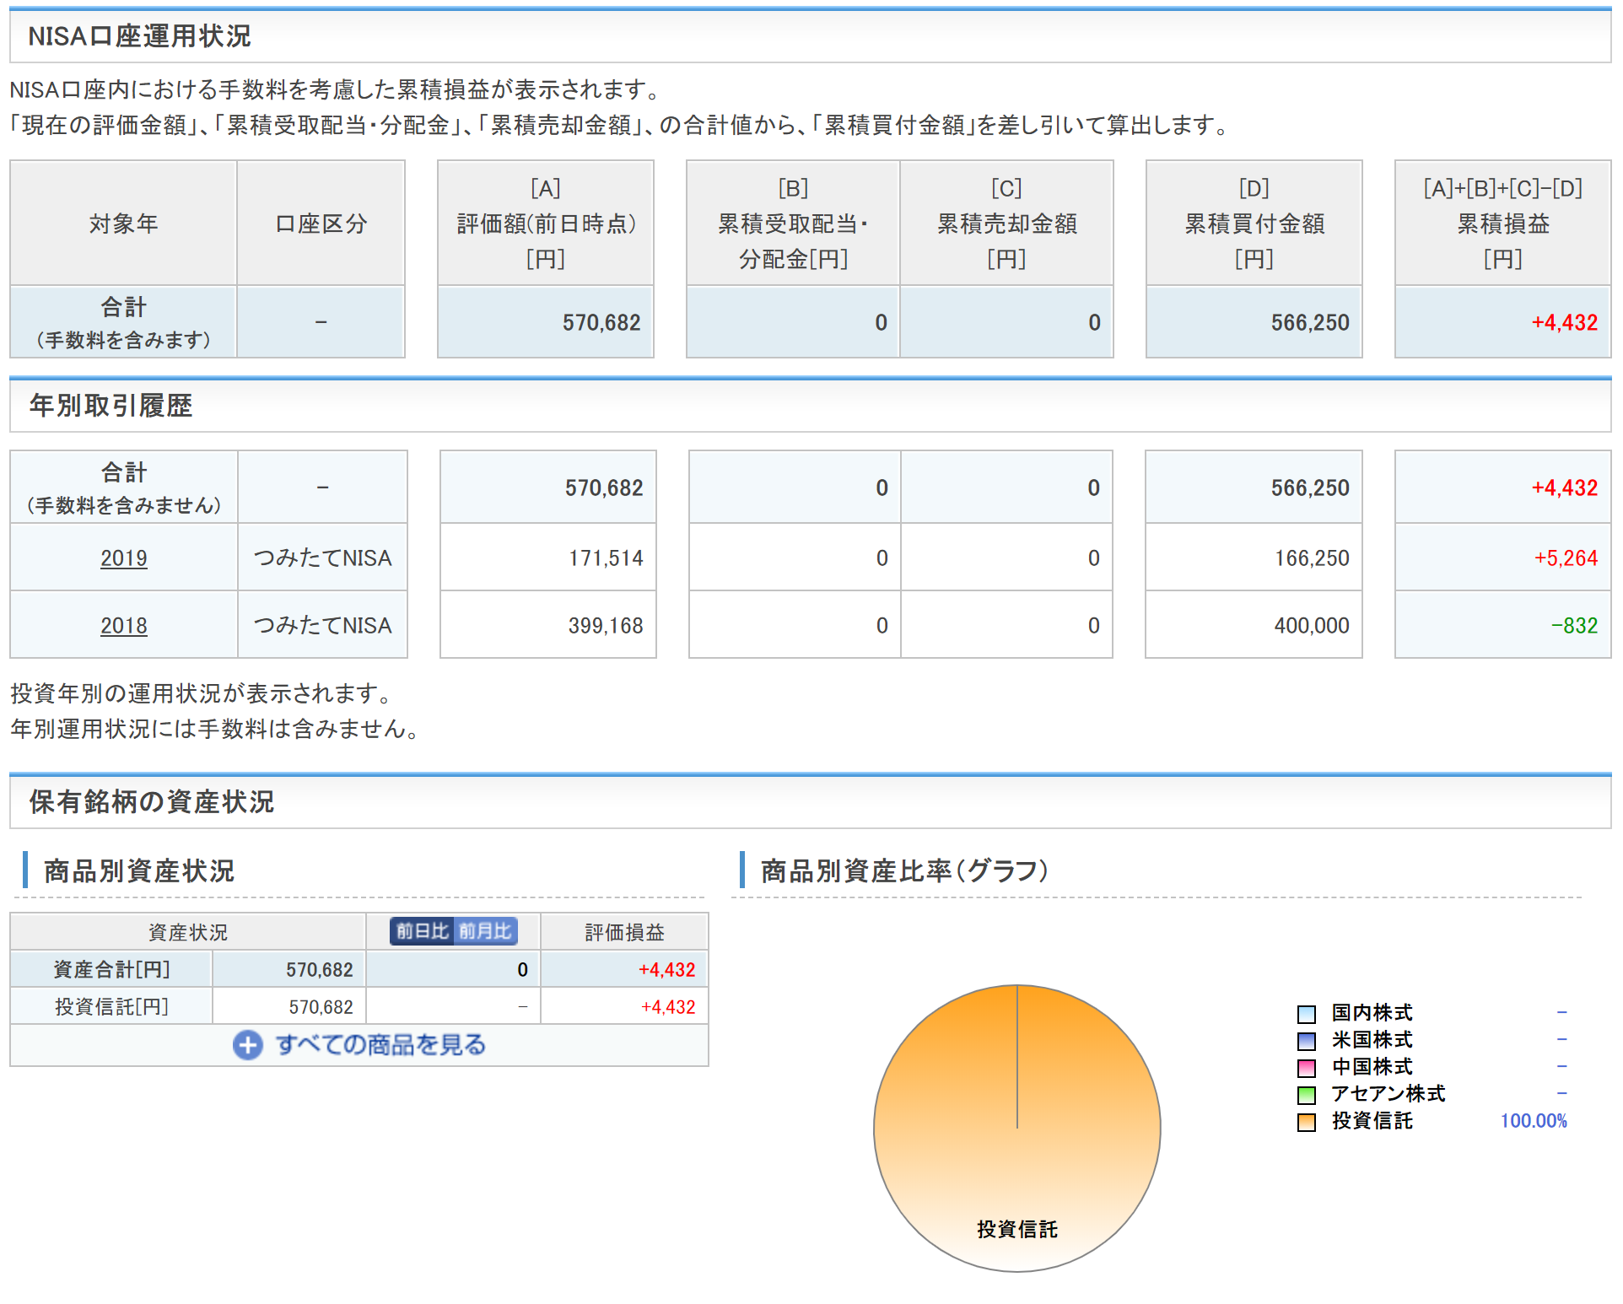Click the 2019 累積損益 +5,264 cell
The width and height of the screenshot is (1623, 1304).
(1565, 558)
